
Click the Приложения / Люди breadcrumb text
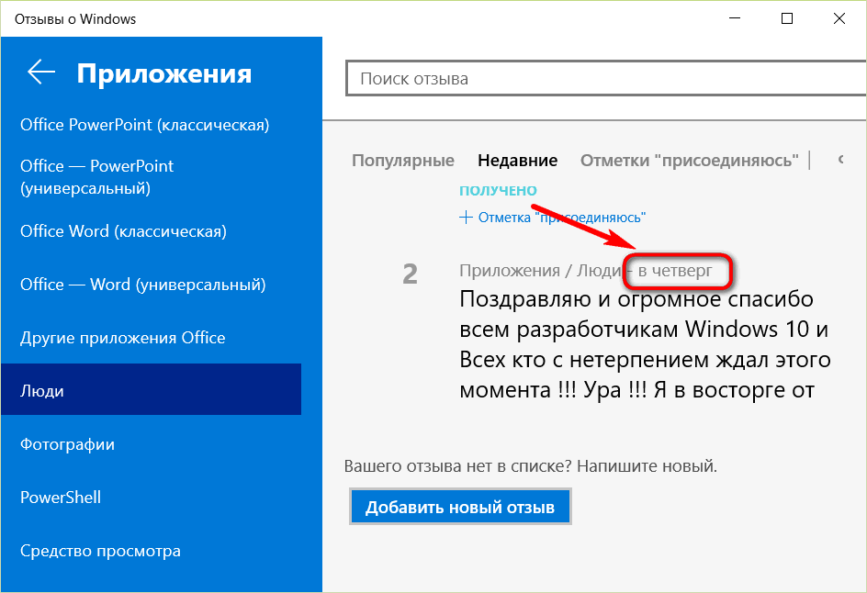[x=540, y=271]
